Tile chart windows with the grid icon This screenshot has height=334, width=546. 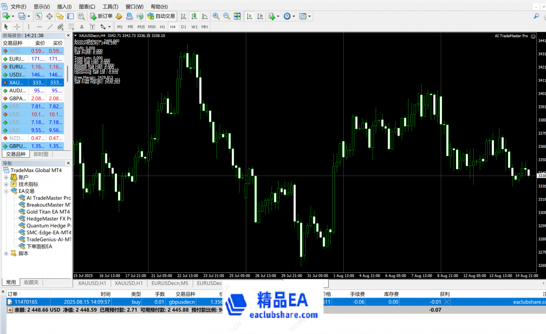tap(237, 16)
